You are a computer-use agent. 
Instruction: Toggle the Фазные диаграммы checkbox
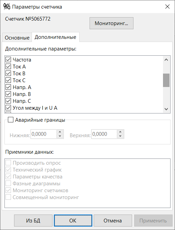(x=8, y=184)
